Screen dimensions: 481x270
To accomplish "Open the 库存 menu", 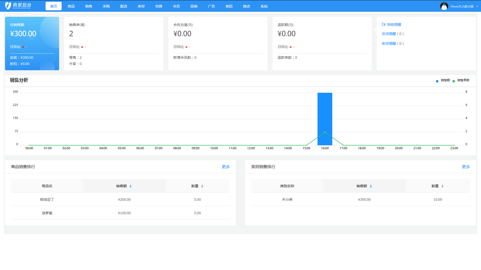I will [x=141, y=6].
